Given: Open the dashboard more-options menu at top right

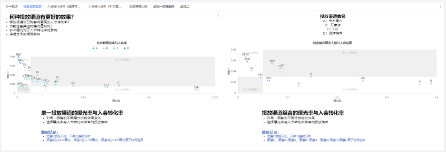Looking at the screenshot, I should 441,6.
